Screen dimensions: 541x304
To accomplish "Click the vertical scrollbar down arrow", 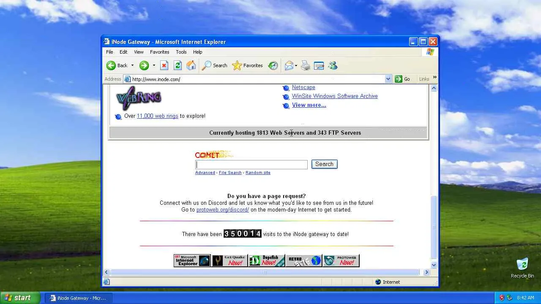I will [434, 265].
